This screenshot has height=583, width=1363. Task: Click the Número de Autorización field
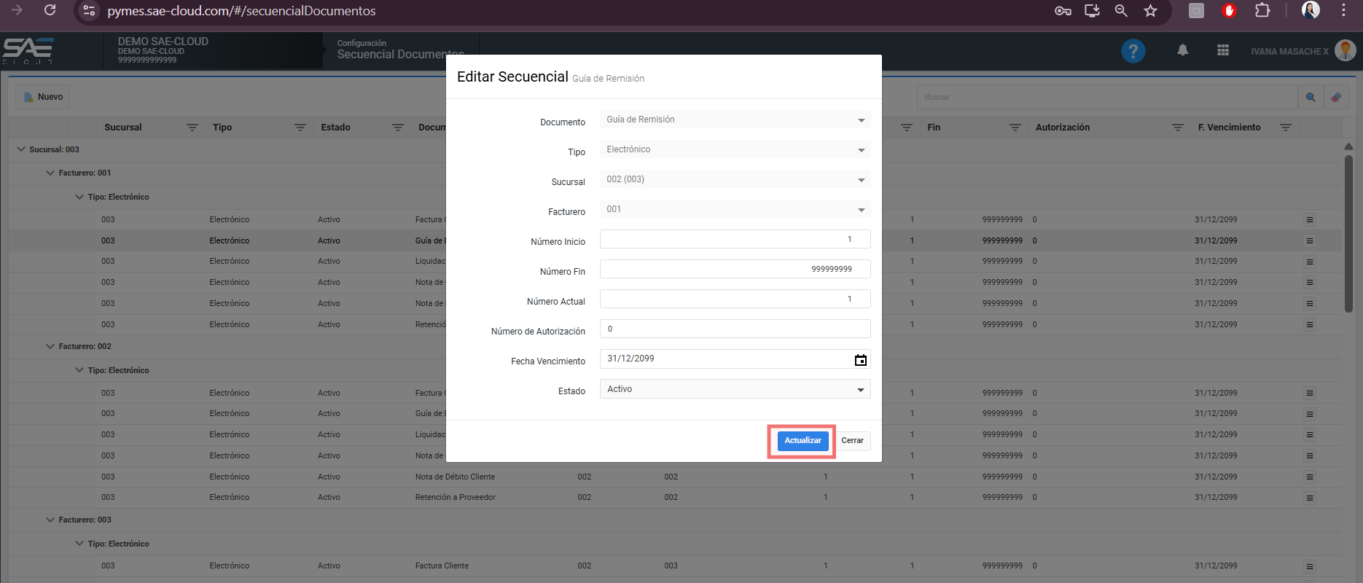(735, 329)
